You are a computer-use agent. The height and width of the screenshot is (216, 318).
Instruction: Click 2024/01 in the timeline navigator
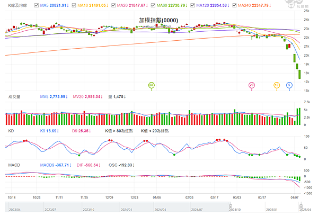pos(126,210)
